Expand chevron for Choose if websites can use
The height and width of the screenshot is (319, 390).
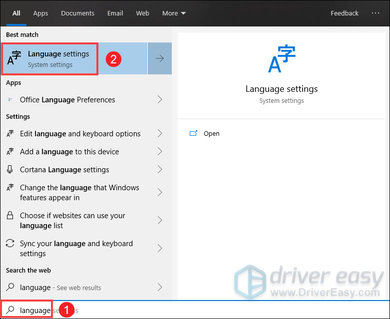click(x=160, y=220)
